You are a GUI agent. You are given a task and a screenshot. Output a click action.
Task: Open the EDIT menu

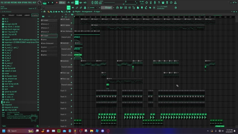point(5,2)
